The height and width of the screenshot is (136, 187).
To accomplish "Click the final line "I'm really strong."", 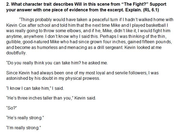I will click(24, 128).
